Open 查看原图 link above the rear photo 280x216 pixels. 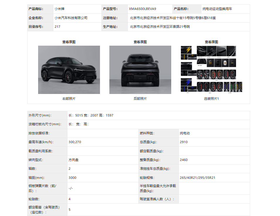pos(140,42)
